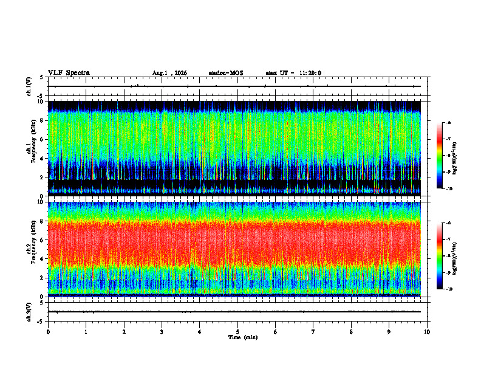Image resolution: width=481 pixels, height=372 pixels.
Task: Click the "-6" label on ch.1 colorbar
Action: tap(449, 122)
